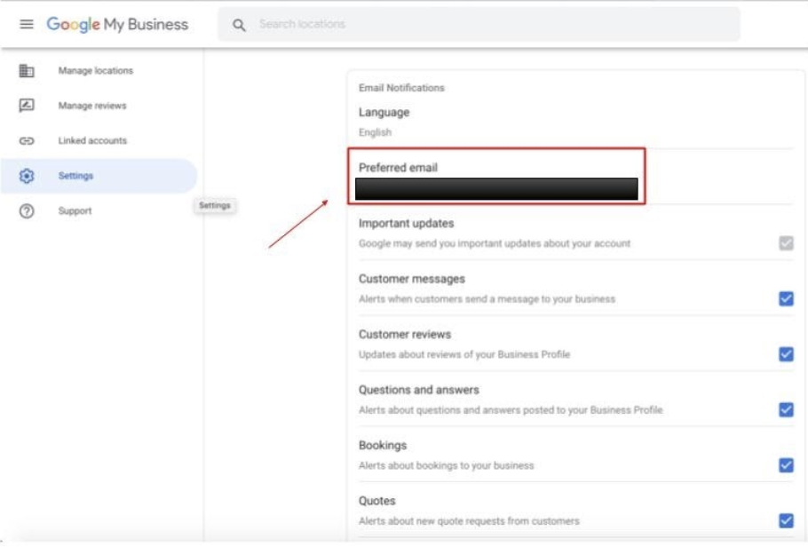Toggle the Important updates checkbox
The image size is (808, 547).
point(786,242)
